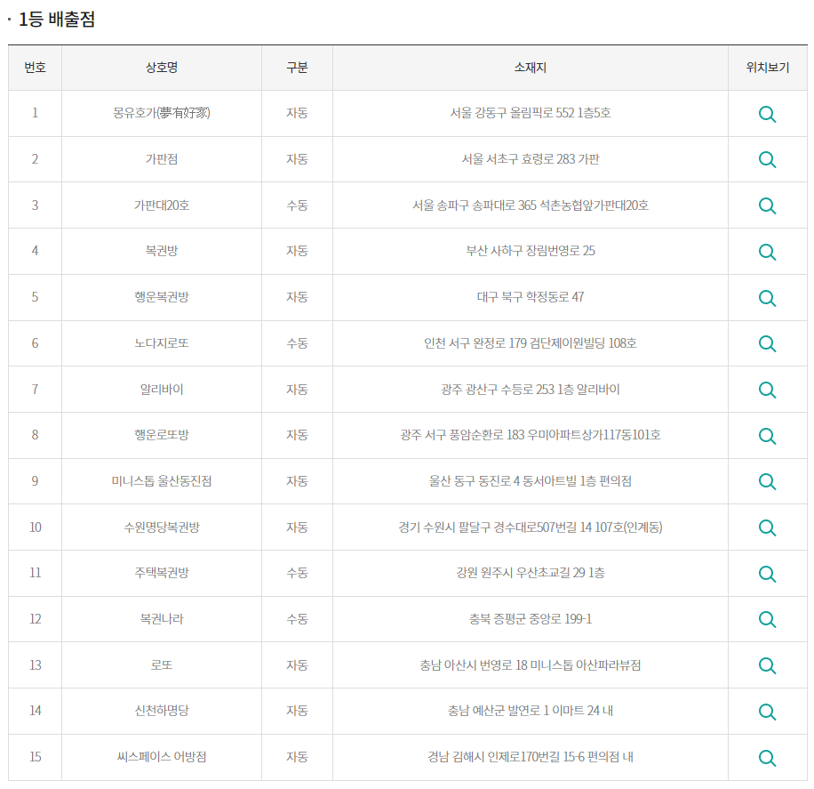Select row number 6 in the table

pyautogui.click(x=35, y=343)
